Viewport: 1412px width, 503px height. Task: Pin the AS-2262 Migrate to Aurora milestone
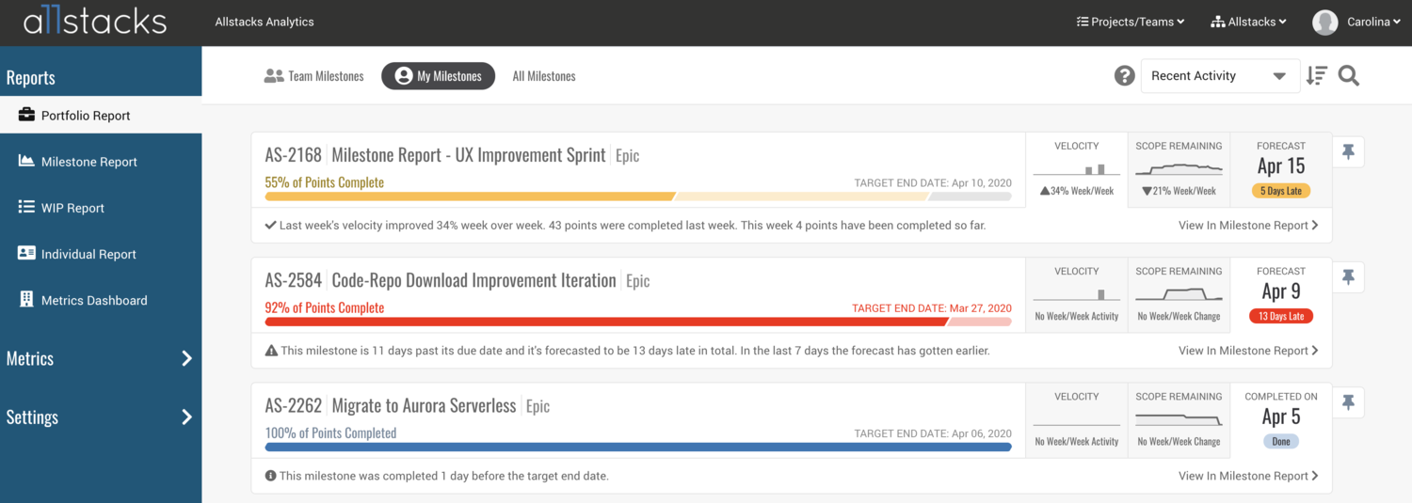pos(1348,402)
